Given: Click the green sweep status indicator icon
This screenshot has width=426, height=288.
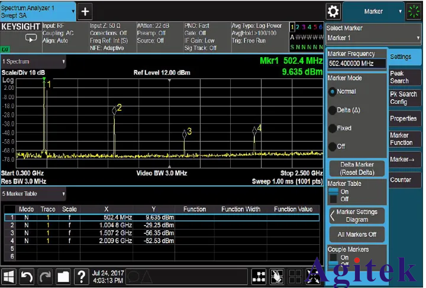Looking at the screenshot, I should coord(413,11).
